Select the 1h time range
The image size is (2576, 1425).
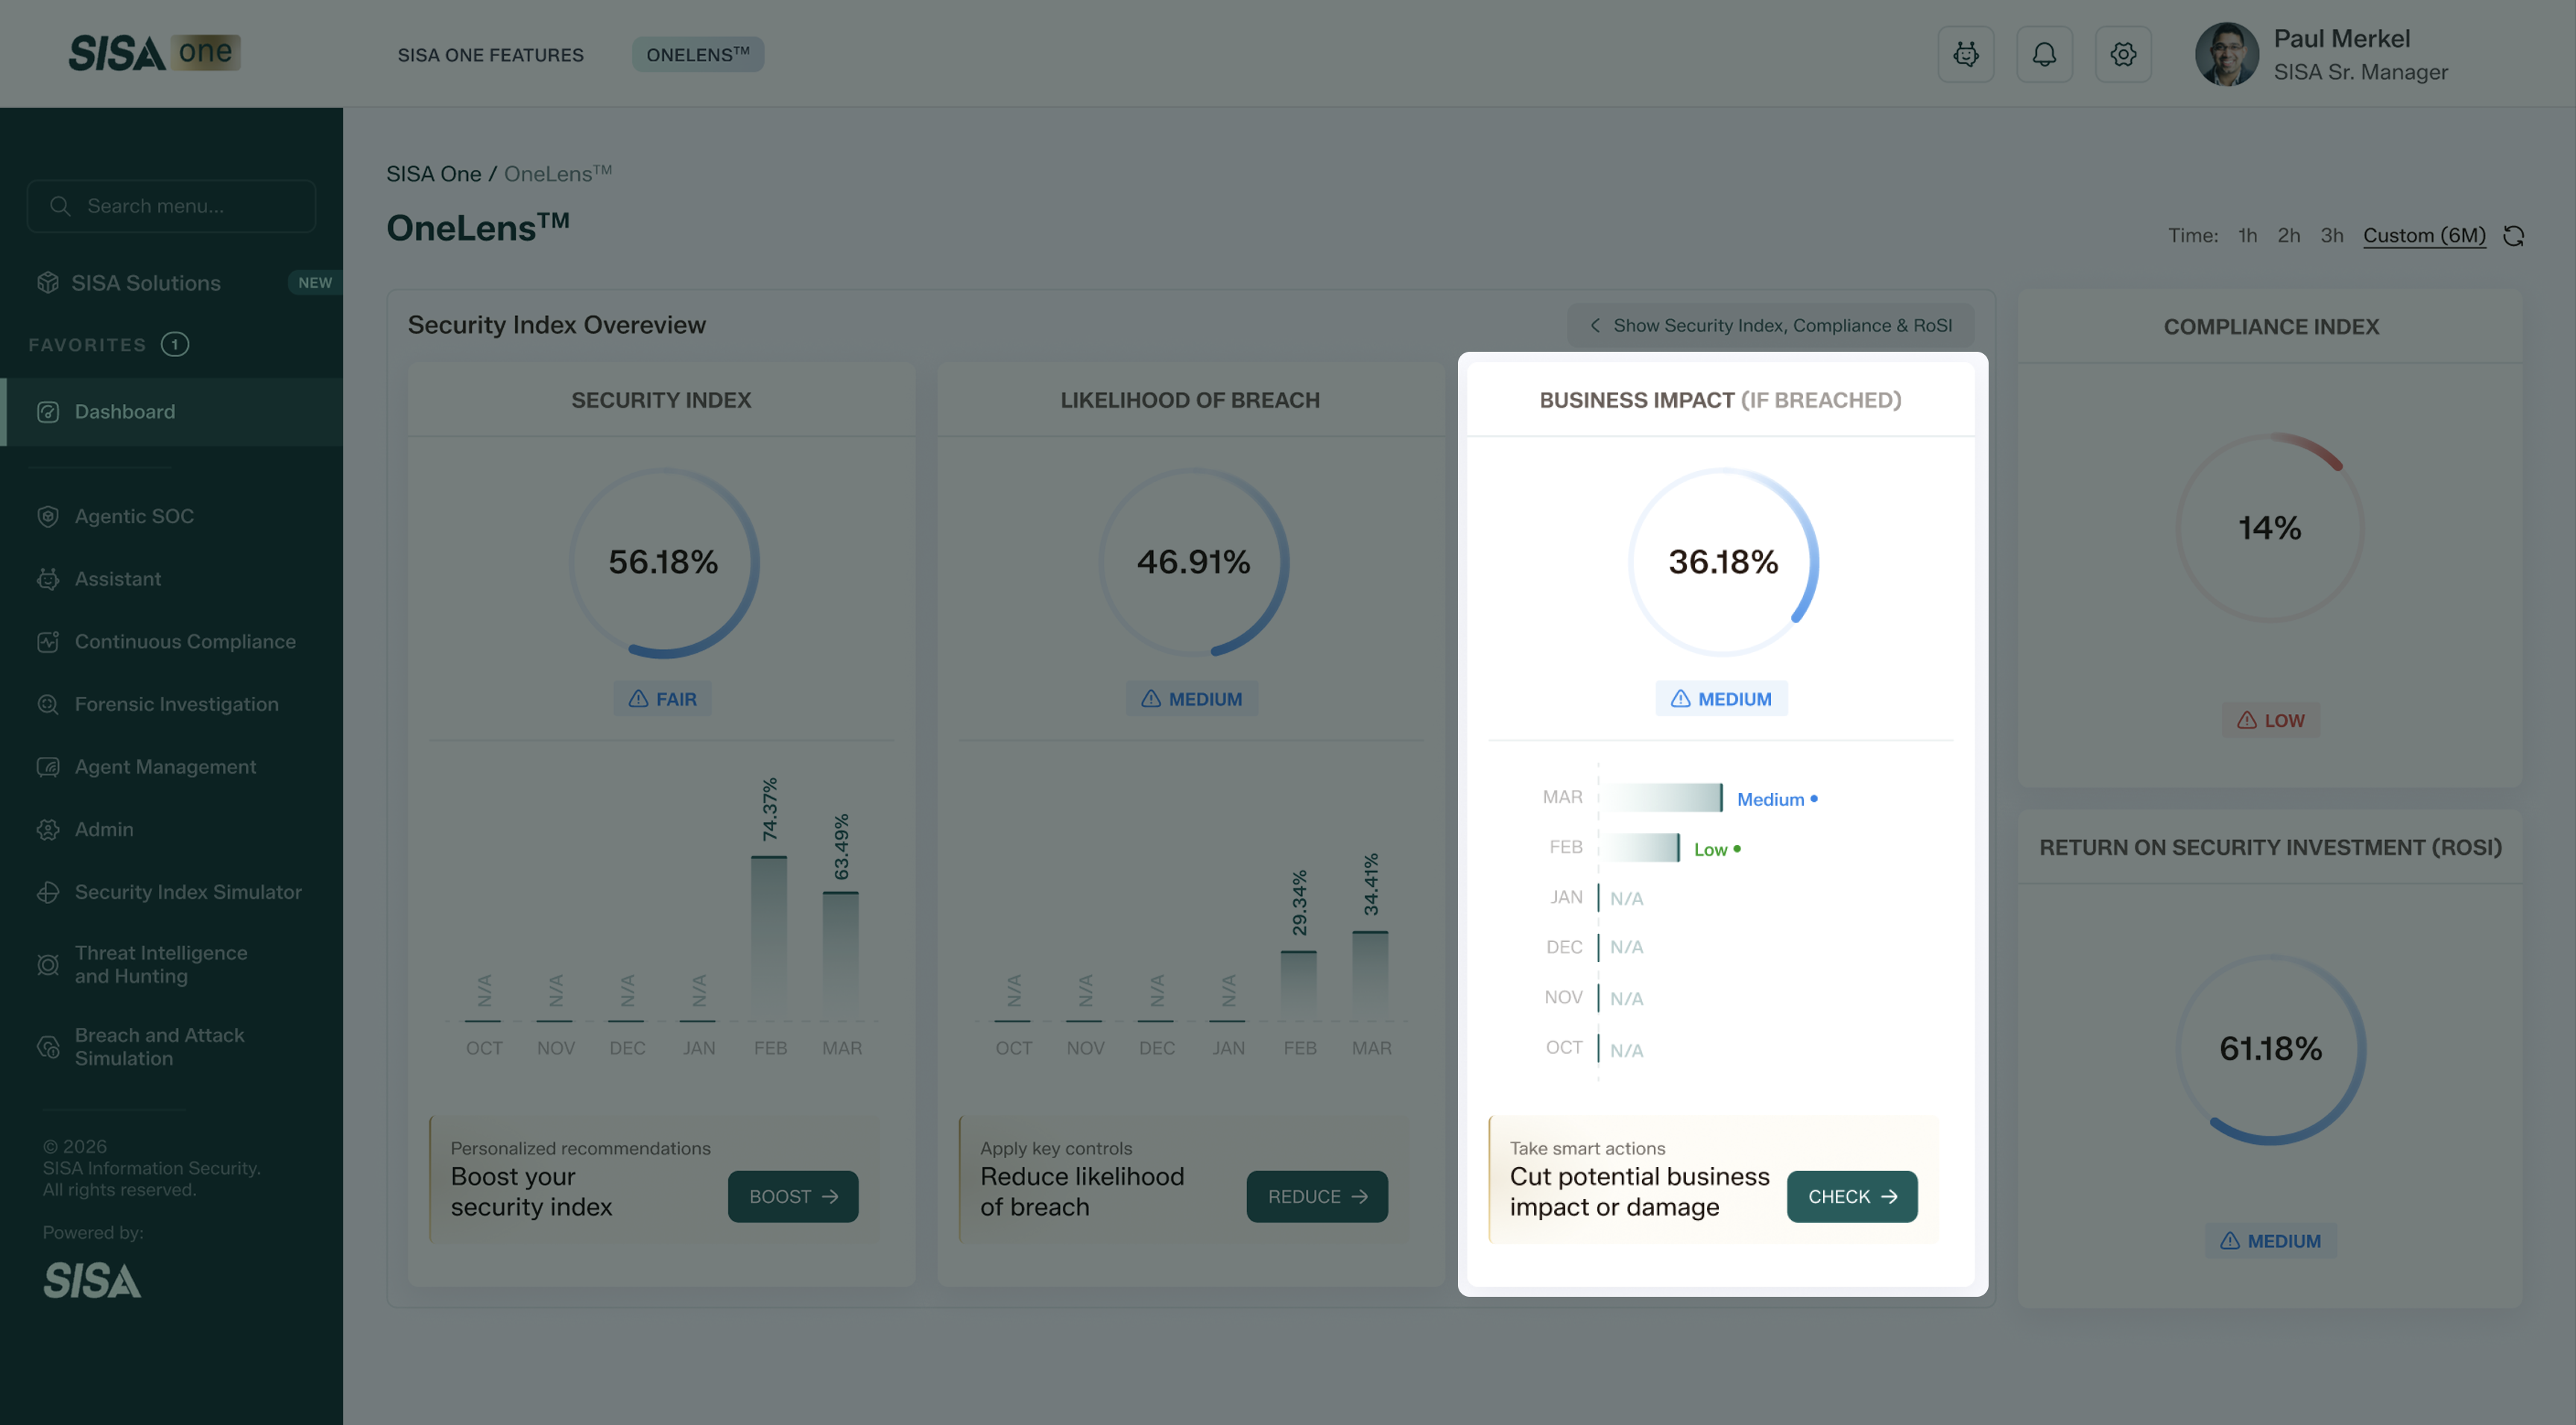2247,236
